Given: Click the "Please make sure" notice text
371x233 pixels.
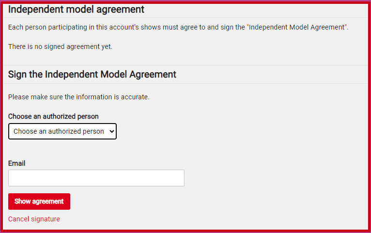Looking at the screenshot, I should (x=79, y=97).
